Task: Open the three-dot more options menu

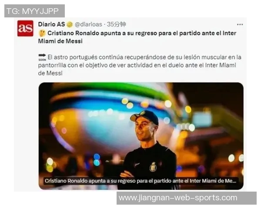Action: pyautogui.click(x=240, y=25)
